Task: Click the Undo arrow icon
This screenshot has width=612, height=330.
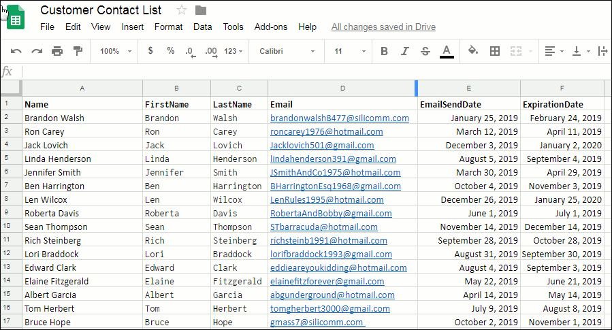Action: (x=16, y=51)
